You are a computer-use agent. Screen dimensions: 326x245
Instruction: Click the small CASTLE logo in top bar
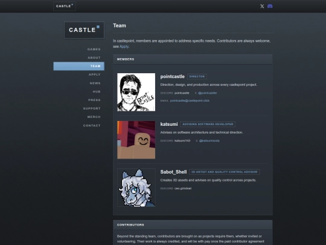(x=65, y=6)
